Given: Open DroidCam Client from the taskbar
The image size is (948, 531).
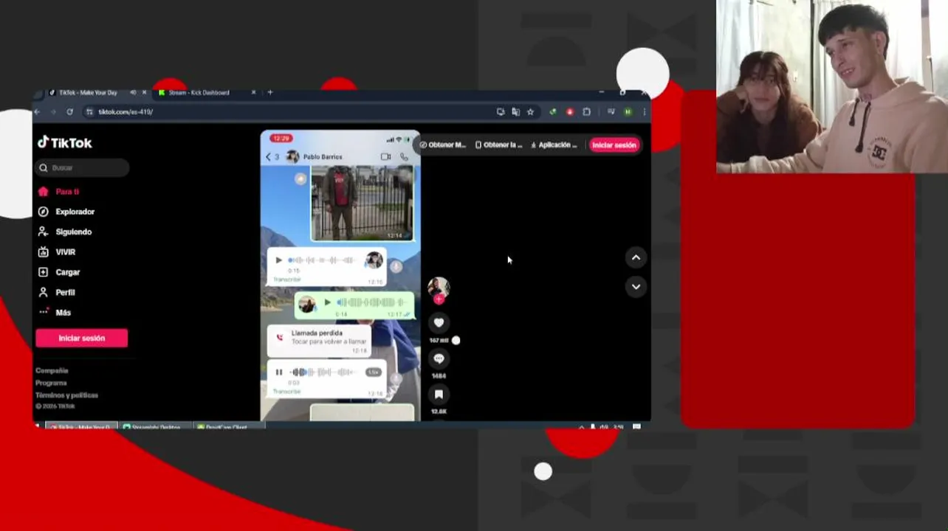Looking at the screenshot, I should coord(229,426).
